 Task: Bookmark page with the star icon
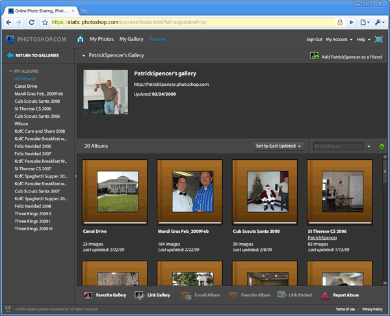coord(45,22)
